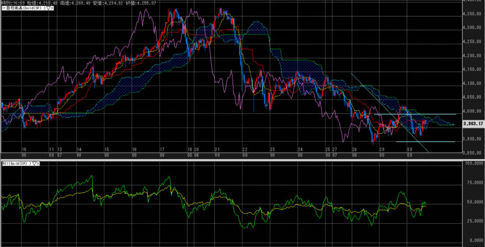
Task: Click date label 21 on the time axis
Action: (218, 149)
